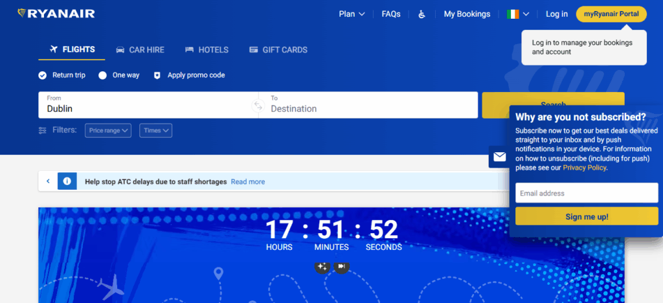Switch to the Car Hire tab
The height and width of the screenshot is (303, 663).
140,50
